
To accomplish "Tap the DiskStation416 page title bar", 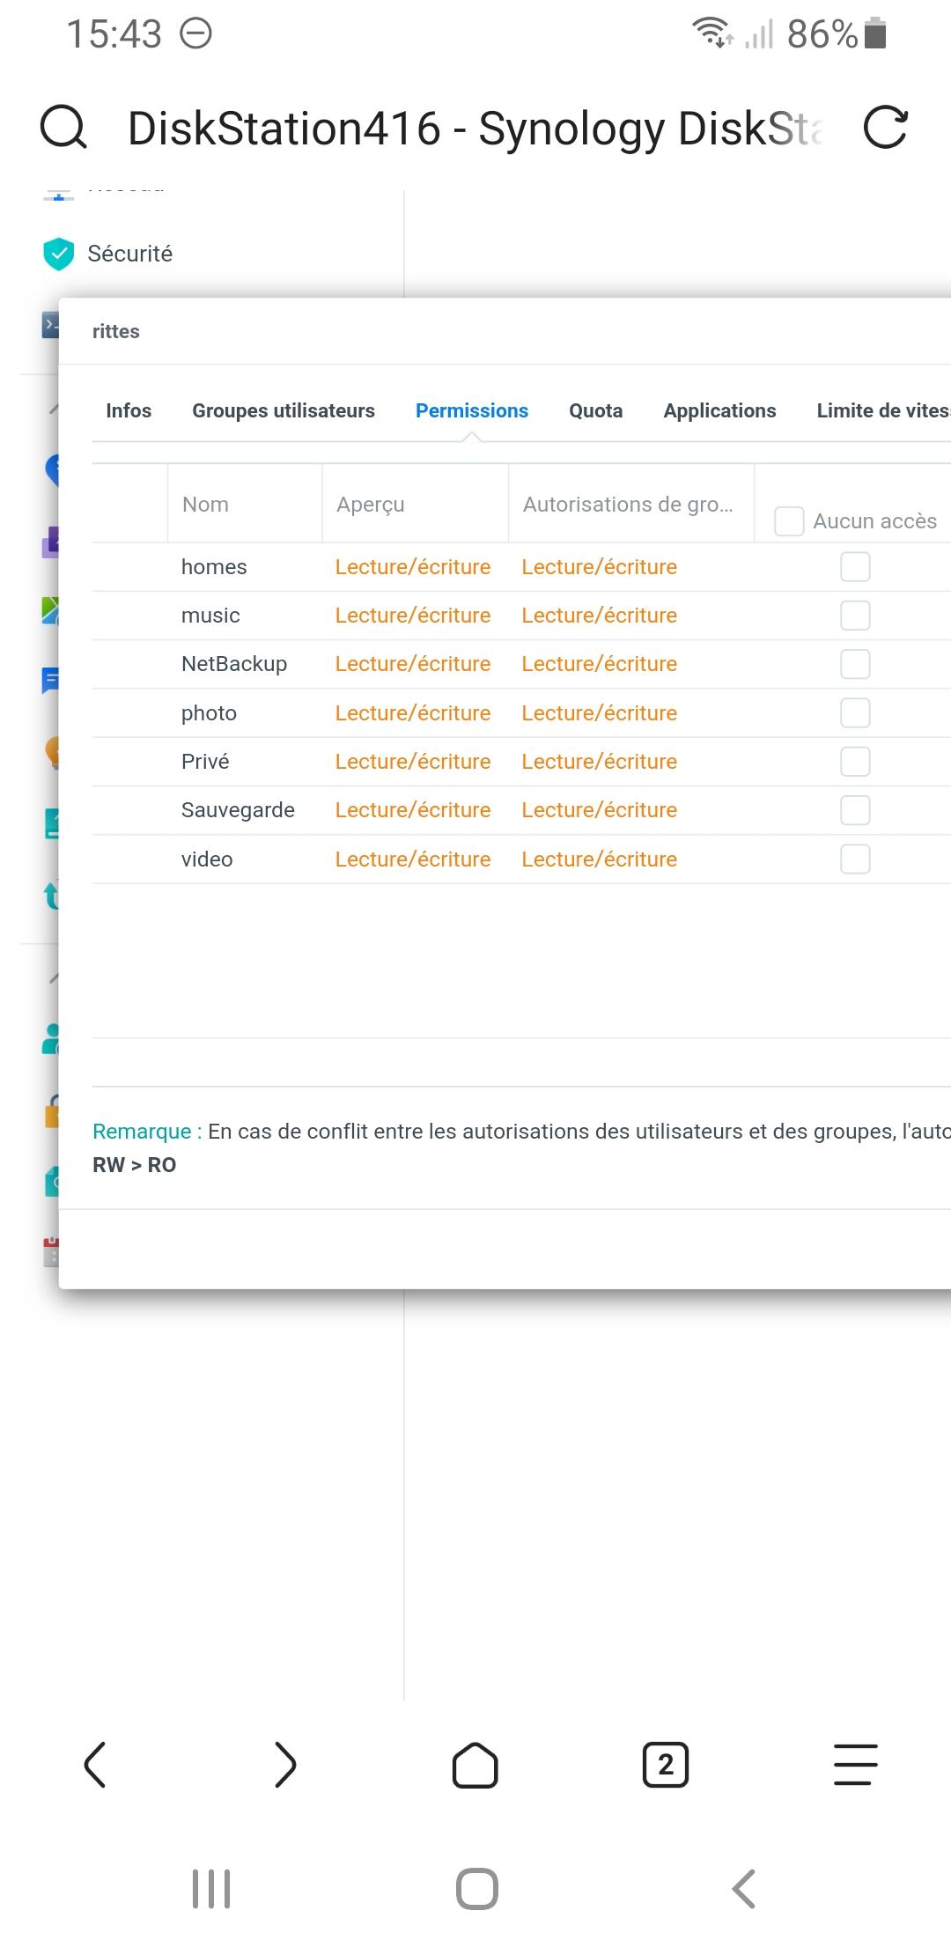I will click(x=475, y=129).
